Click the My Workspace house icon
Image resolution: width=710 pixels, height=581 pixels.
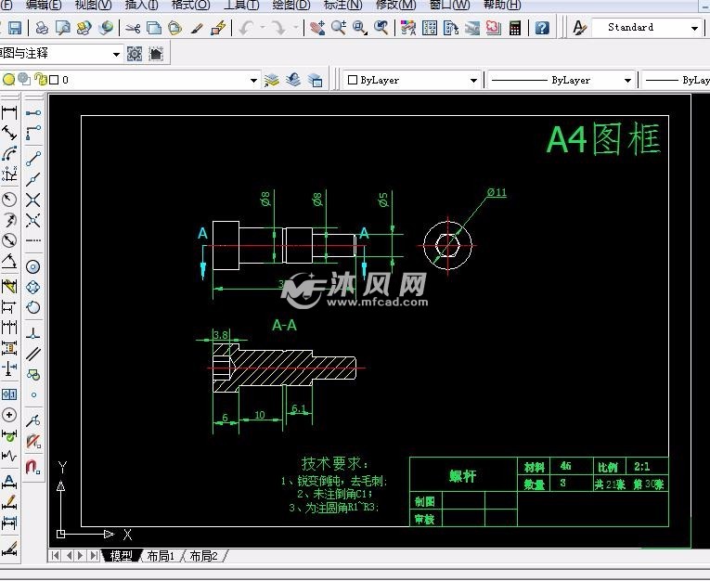[156, 54]
